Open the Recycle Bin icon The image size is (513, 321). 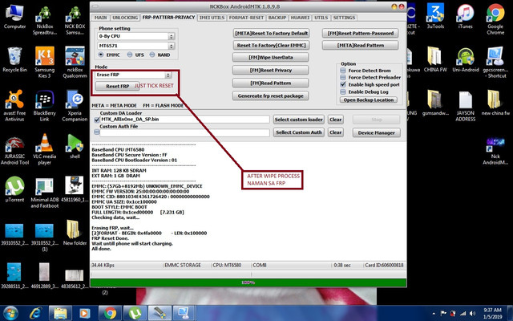tap(14, 60)
